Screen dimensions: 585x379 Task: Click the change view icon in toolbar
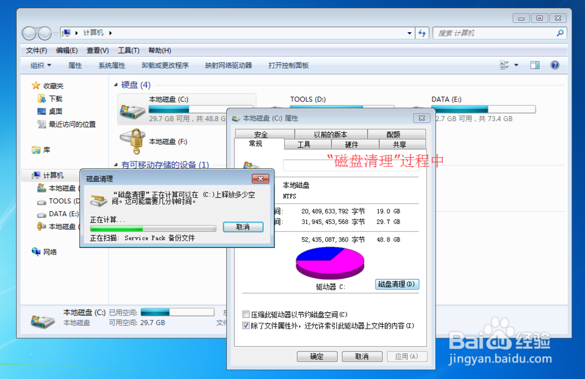pyautogui.click(x=504, y=66)
